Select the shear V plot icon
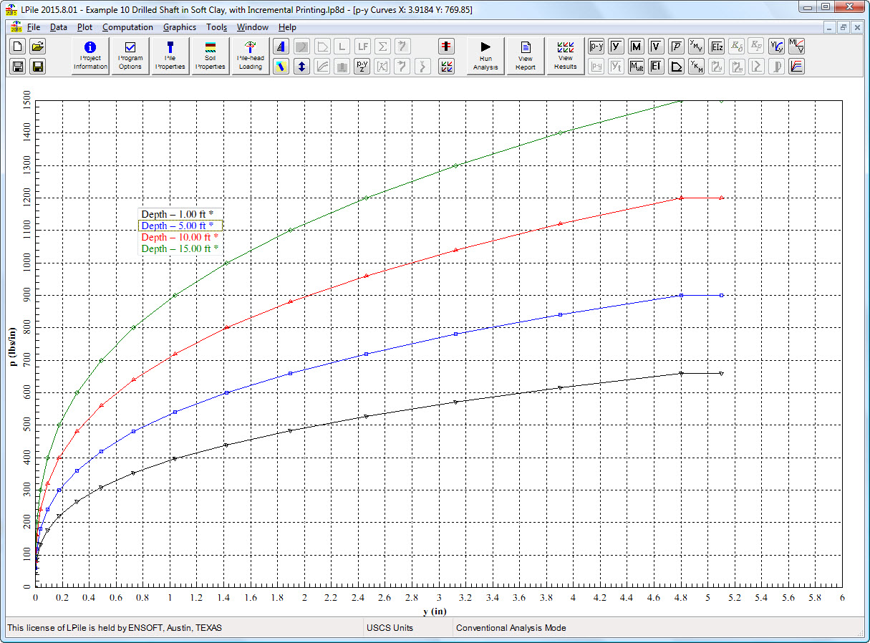The height and width of the screenshot is (643, 870). (656, 47)
